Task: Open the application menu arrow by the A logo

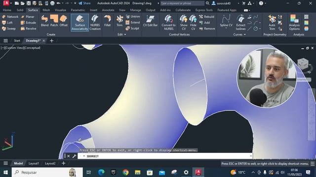Action: 11,3
